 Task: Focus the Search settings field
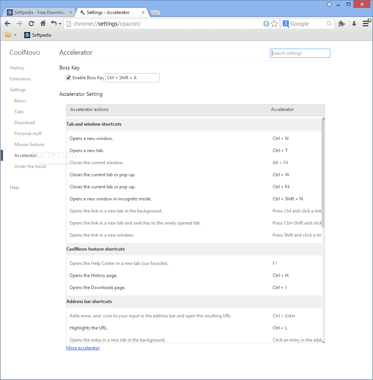pos(300,53)
